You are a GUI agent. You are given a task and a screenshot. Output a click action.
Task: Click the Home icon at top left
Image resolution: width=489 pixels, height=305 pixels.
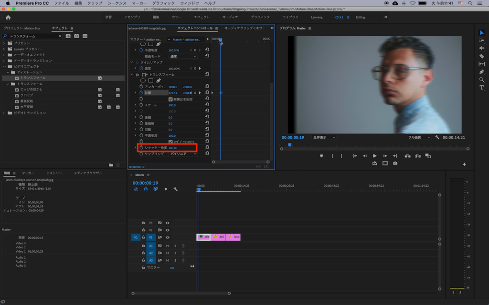click(x=8, y=17)
